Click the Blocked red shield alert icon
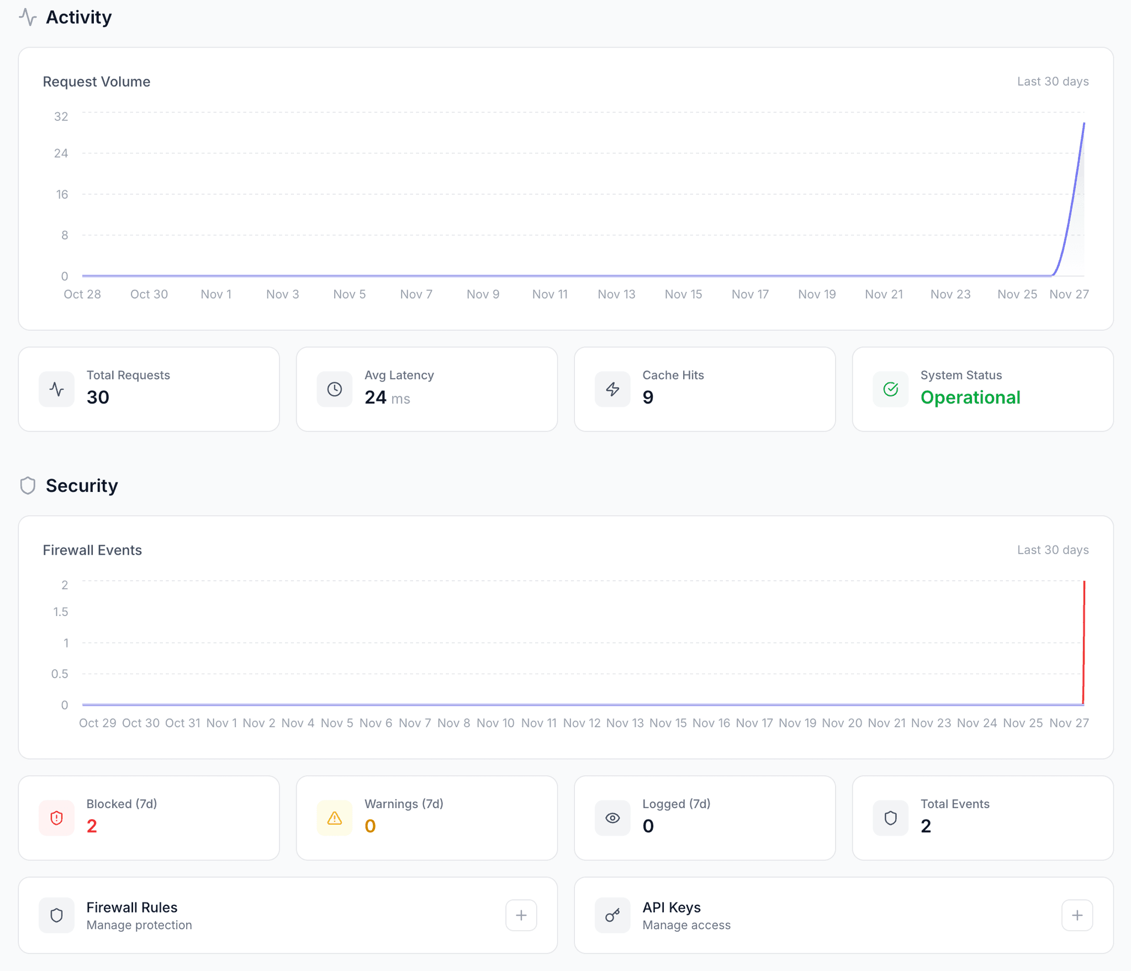Image resolution: width=1131 pixels, height=971 pixels. (56, 818)
